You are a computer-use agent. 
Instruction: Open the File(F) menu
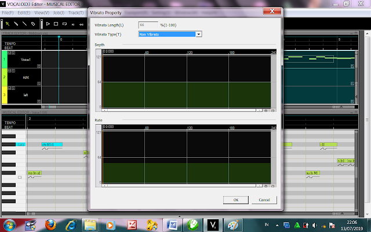click(x=8, y=13)
